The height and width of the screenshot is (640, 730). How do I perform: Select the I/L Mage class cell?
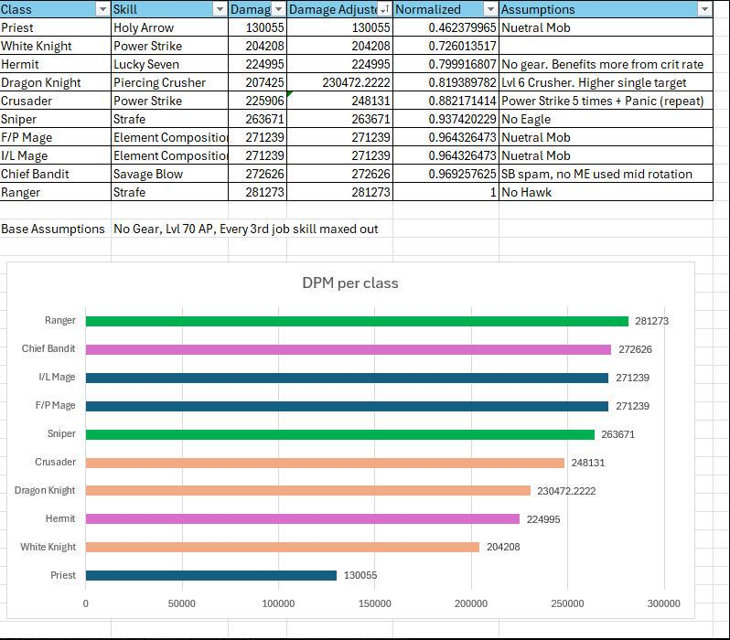[56, 155]
